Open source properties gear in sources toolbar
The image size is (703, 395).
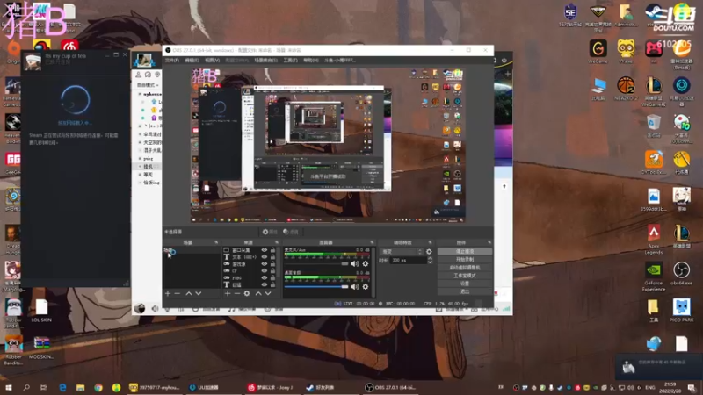(247, 293)
